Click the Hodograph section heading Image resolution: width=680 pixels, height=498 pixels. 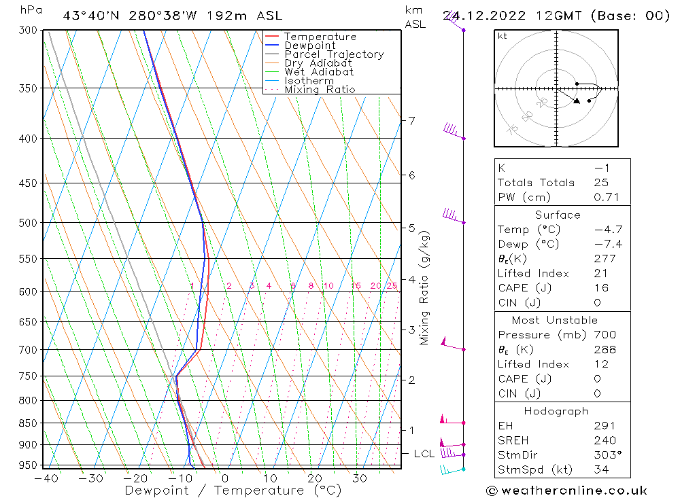556,411
